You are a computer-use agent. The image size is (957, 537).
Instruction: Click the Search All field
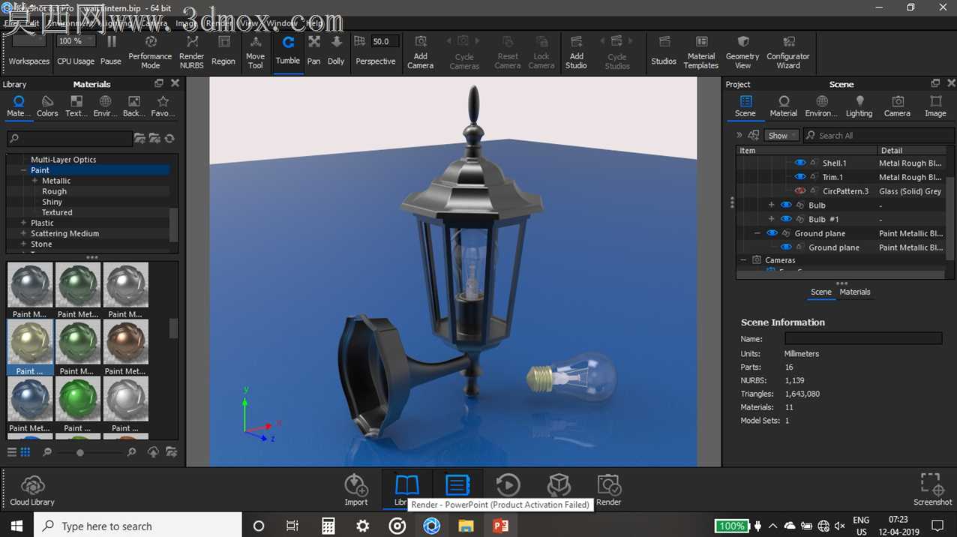click(x=879, y=136)
